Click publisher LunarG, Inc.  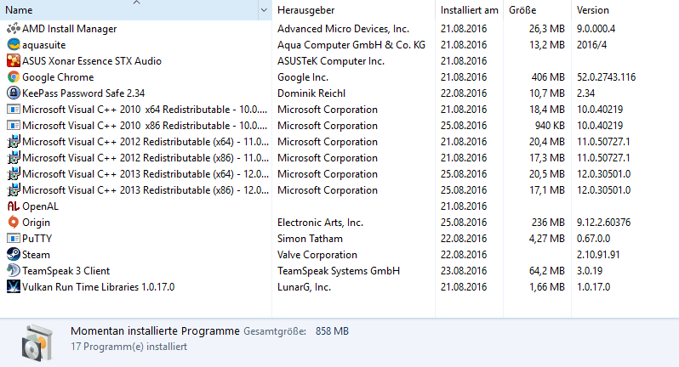304,286
